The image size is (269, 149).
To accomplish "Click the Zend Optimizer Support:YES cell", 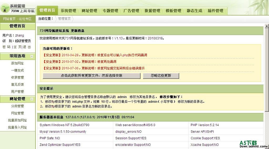I will pos(75,145).
